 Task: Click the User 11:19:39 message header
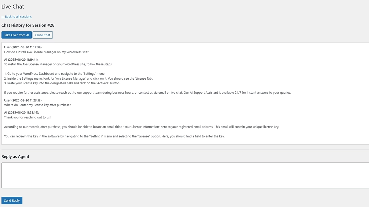[23, 47]
